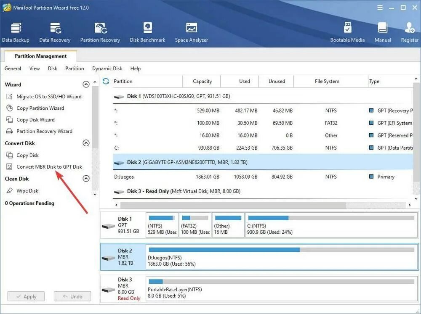The width and height of the screenshot is (421, 314).
Task: Create Bootable Media
Action: (x=347, y=32)
